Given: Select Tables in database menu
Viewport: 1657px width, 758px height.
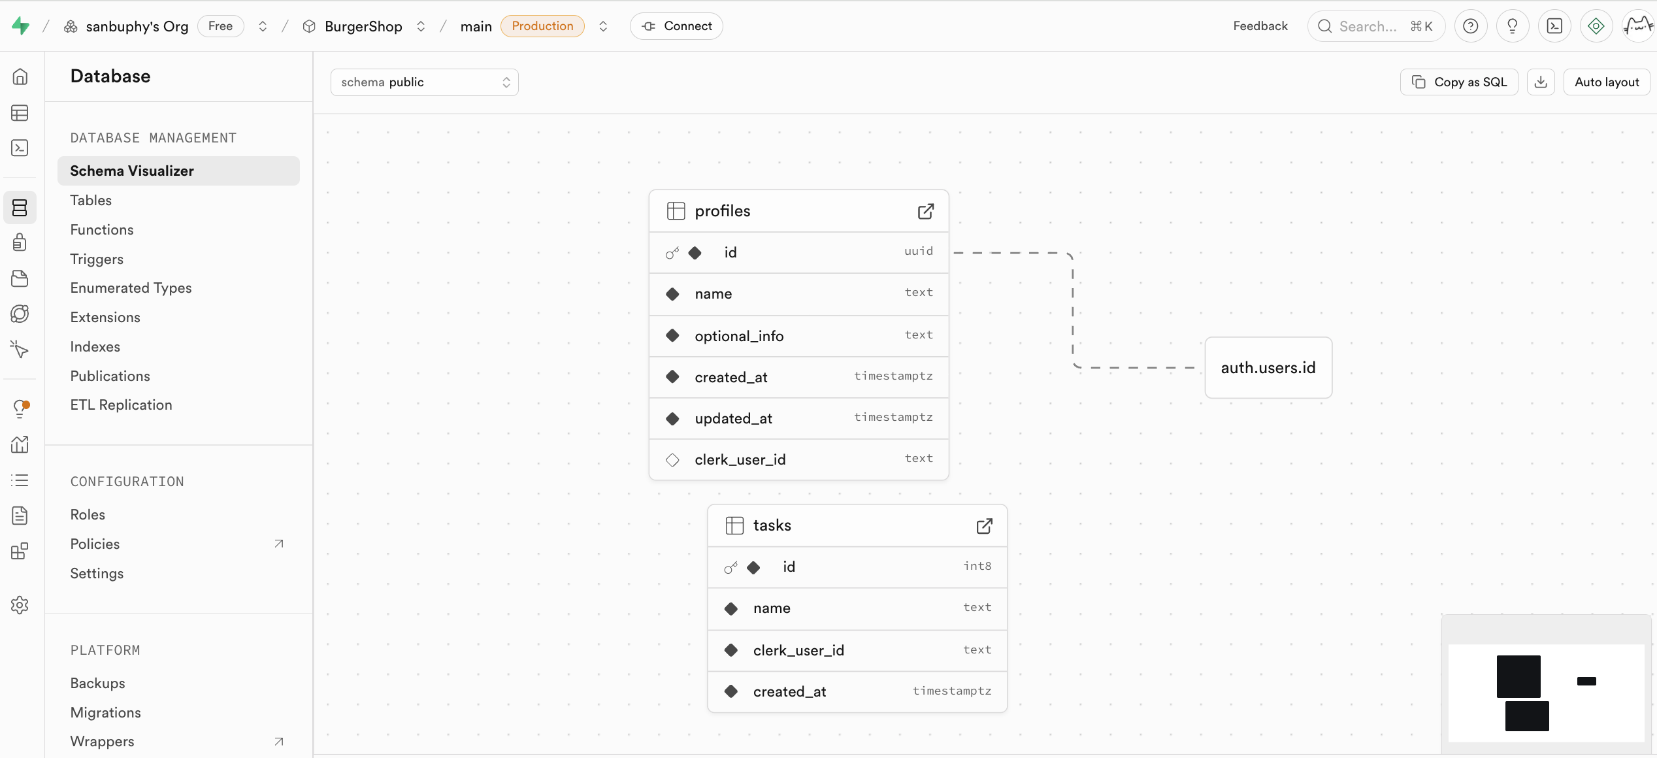Looking at the screenshot, I should (91, 201).
